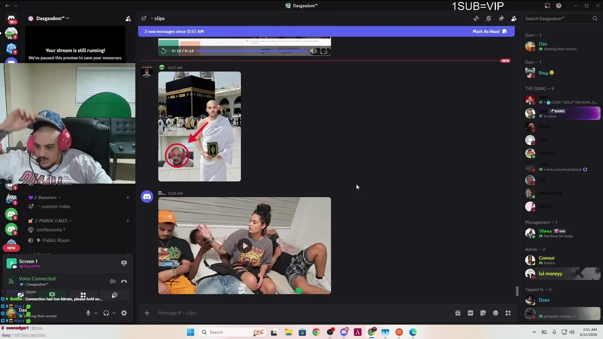Toggle screen share button in voice panel
The height and width of the screenshot is (339, 603).
point(52,295)
